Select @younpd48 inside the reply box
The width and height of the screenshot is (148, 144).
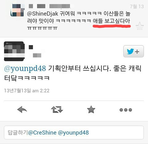pyautogui.click(x=73, y=133)
